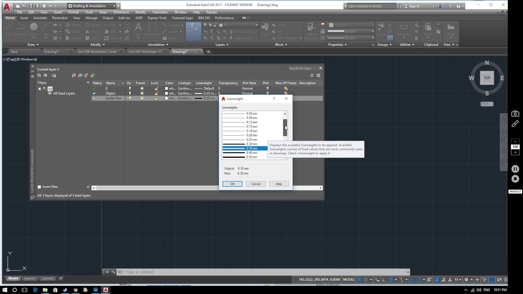Toggle On lightbulb for Object layer
The width and height of the screenshot is (523, 294).
pos(130,93)
